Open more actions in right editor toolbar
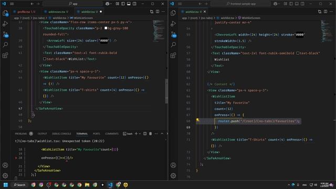Image resolution: width=336 pixels, height=189 pixels. pyautogui.click(x=331, y=12)
